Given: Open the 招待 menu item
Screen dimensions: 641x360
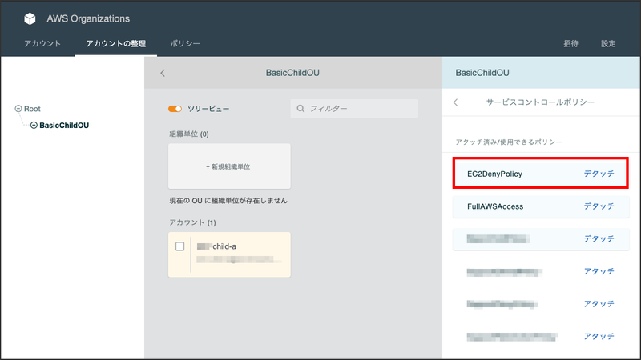Looking at the screenshot, I should pos(570,43).
